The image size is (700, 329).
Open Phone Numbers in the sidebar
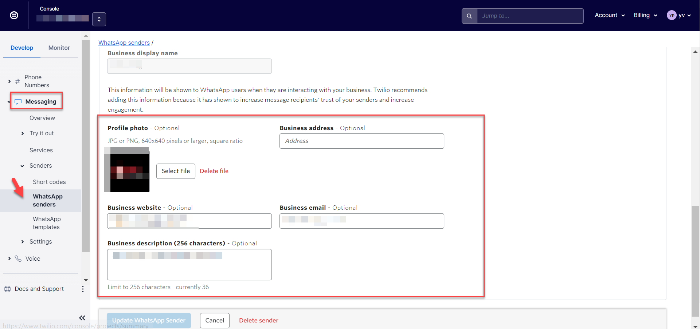[37, 81]
